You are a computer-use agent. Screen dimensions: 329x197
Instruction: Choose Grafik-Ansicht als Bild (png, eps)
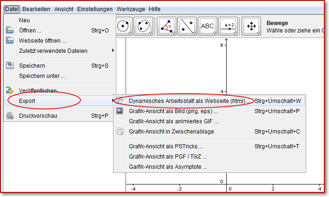(x=173, y=111)
